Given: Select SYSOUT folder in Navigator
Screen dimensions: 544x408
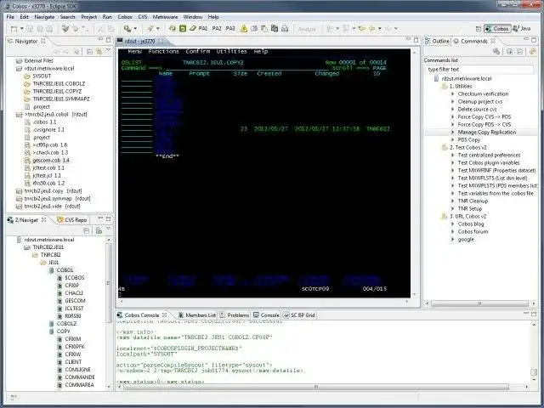Looking at the screenshot, I should point(42,76).
